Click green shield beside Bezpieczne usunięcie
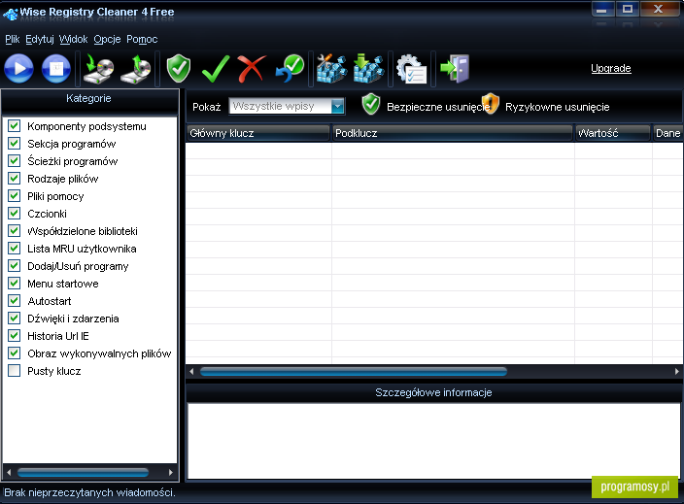 pyautogui.click(x=371, y=105)
